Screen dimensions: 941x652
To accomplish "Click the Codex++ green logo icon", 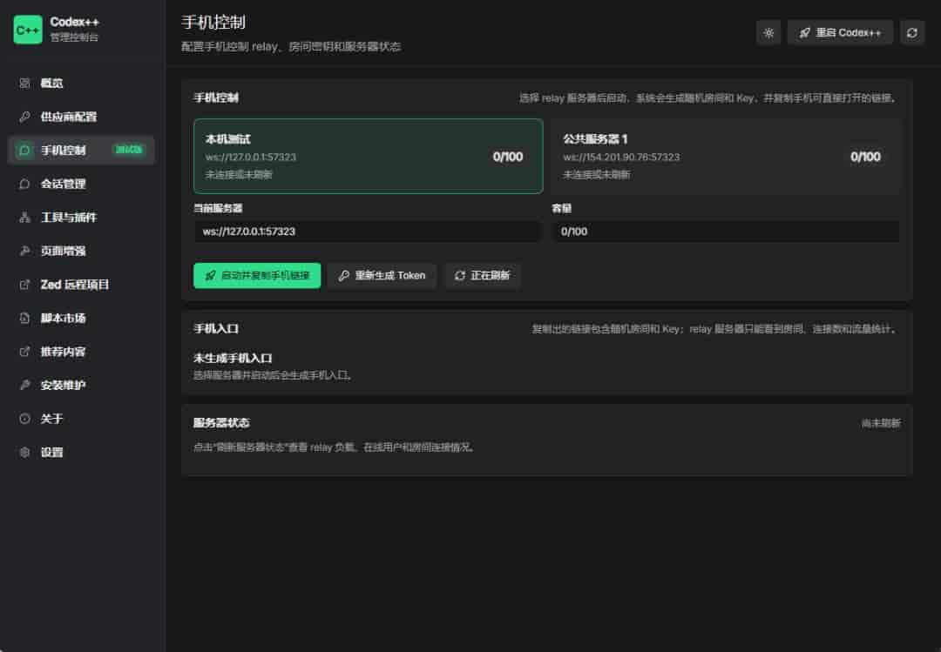I will pos(28,30).
